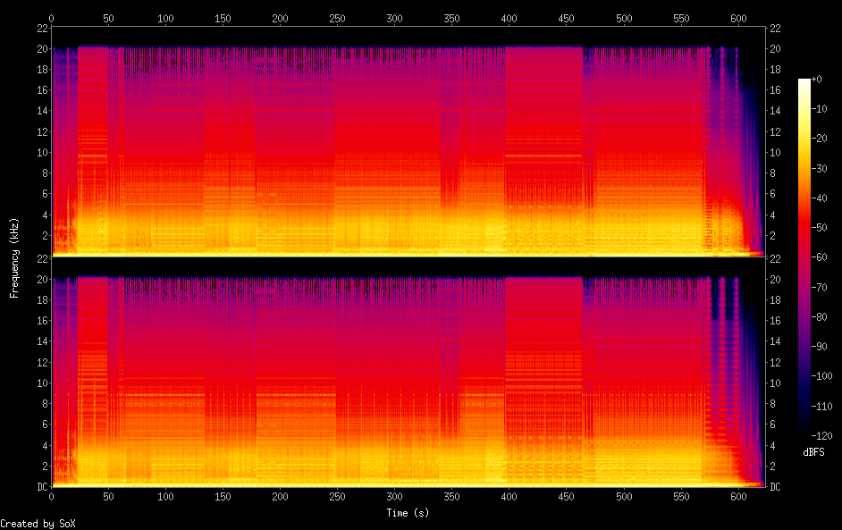This screenshot has height=530, width=842.
Task: Click the 'Time (s)' axis title
Action: pyautogui.click(x=408, y=513)
